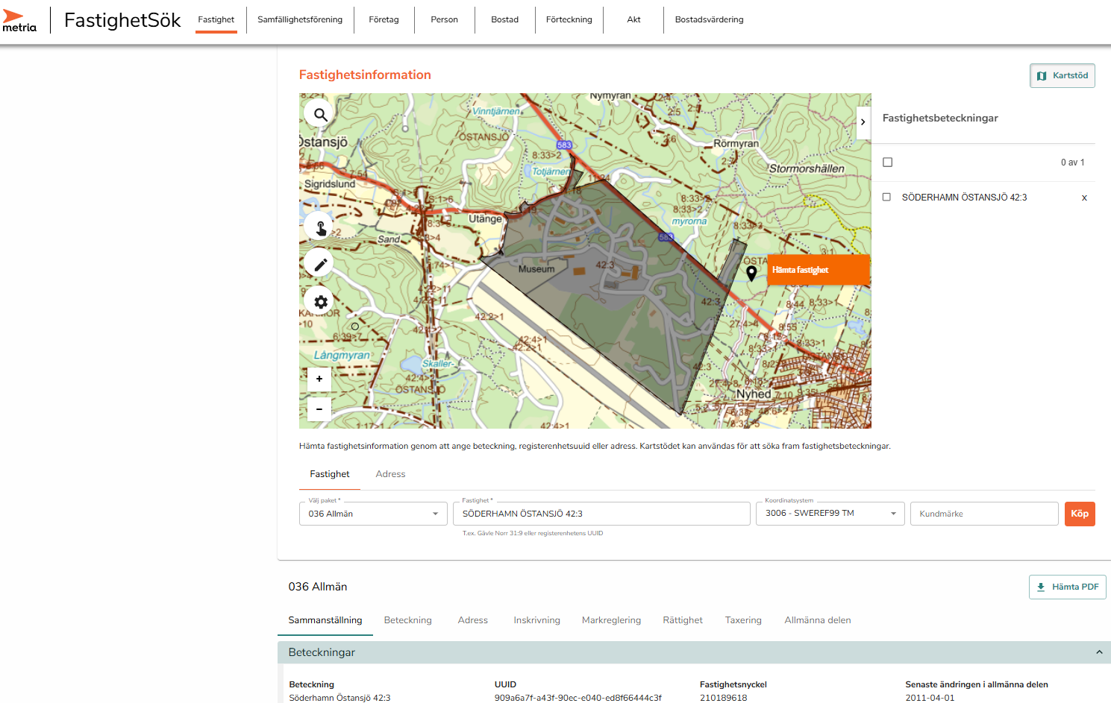Click the Hämta PDF button
Screen dimensions: 1111x703
click(1067, 587)
